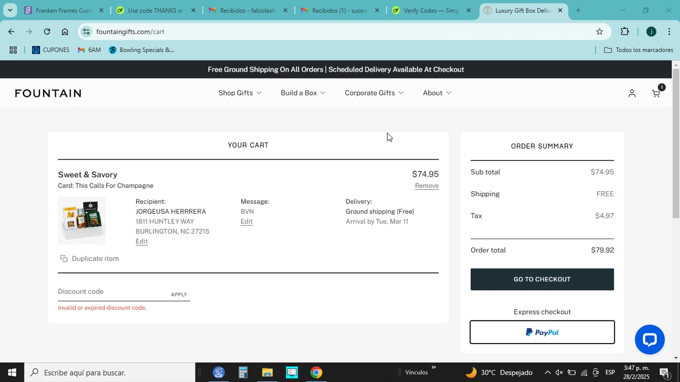680x382 pixels.
Task: Show hidden system tray icons
Action: (547, 372)
